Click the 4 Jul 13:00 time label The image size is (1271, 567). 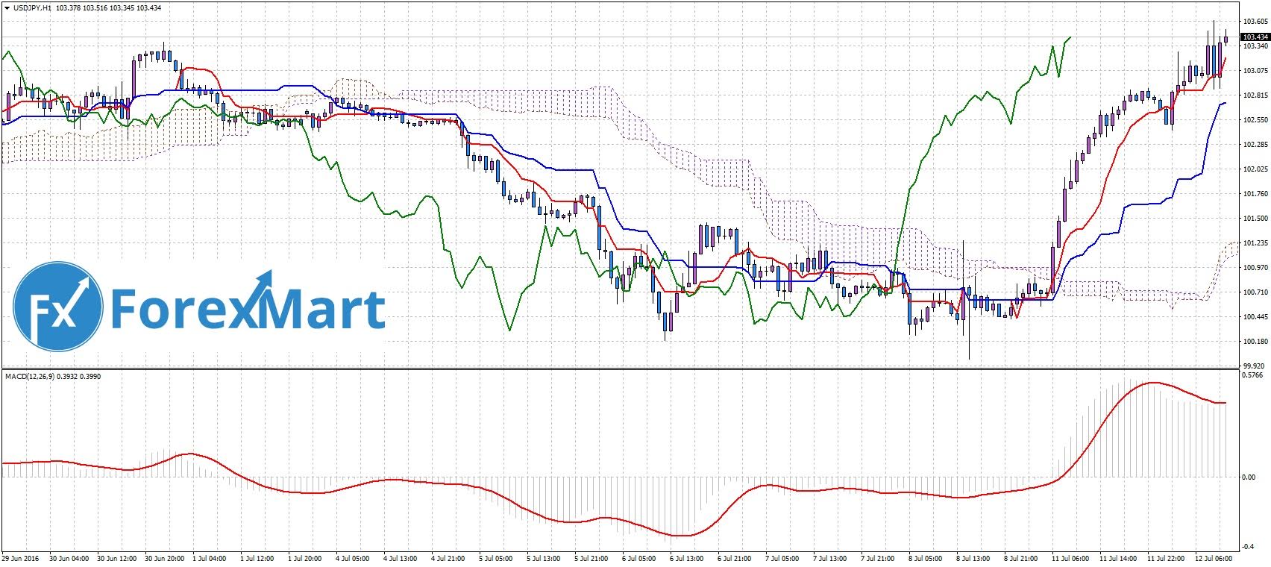click(401, 558)
